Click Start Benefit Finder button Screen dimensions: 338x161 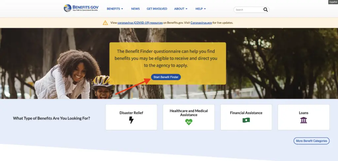coord(166,77)
